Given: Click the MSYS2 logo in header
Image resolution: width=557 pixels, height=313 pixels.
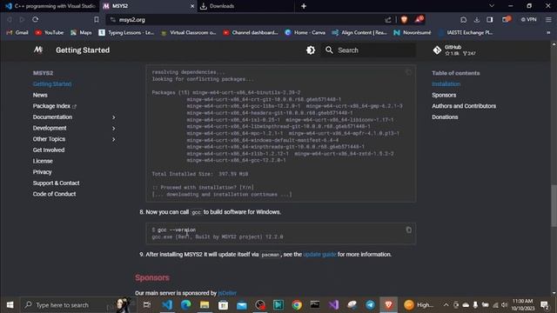Looking at the screenshot, I should coord(38,50).
